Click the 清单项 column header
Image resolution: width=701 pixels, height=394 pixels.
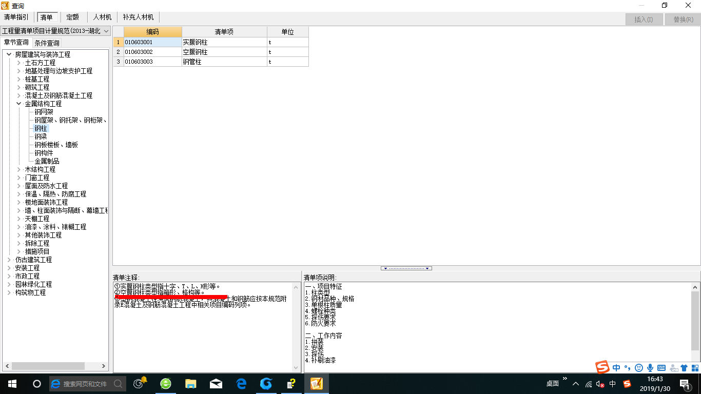(x=224, y=32)
